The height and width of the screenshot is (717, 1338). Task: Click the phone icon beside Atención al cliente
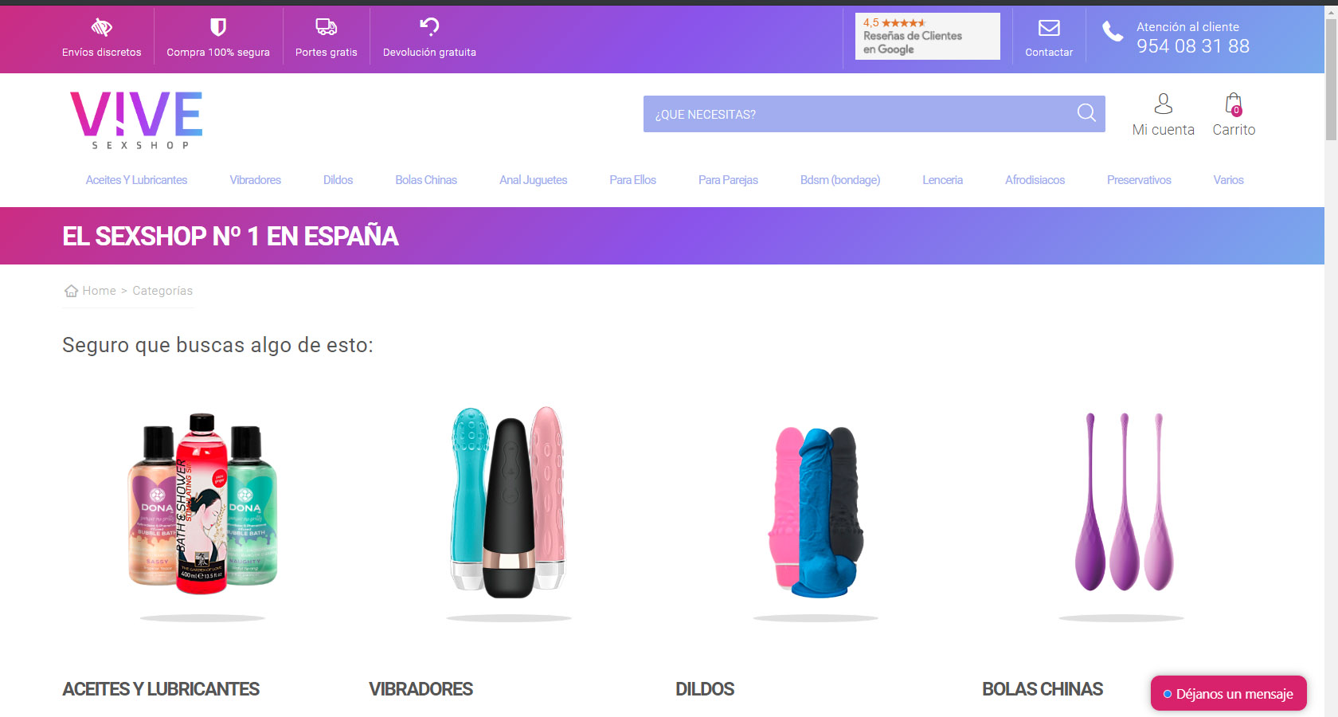[1113, 32]
